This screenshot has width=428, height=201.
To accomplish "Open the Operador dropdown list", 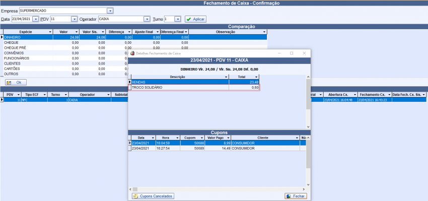I will [x=147, y=19].
